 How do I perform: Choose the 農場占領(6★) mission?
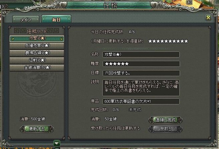pyautogui.click(x=37, y=53)
